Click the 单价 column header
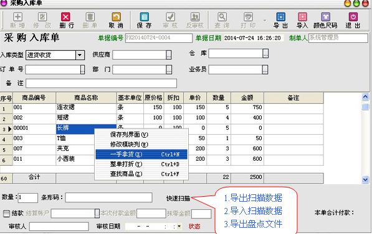This screenshot has width=372, height=234. 195,98
